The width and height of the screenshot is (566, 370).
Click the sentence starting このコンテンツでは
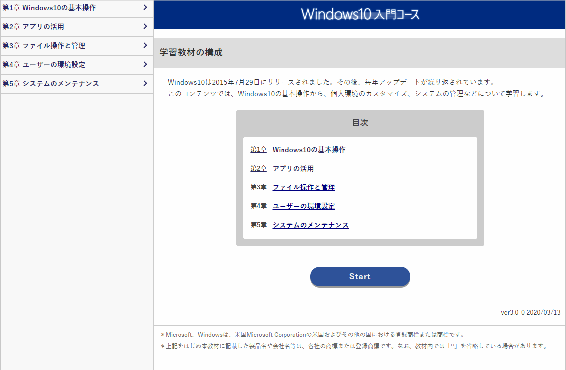(x=357, y=94)
